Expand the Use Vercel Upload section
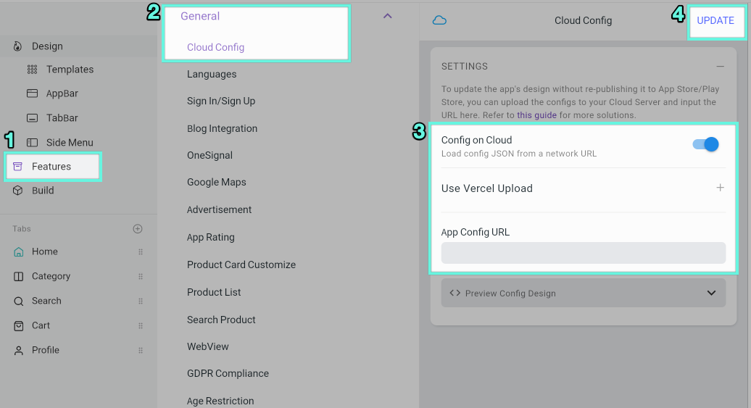The height and width of the screenshot is (408, 751). [720, 188]
